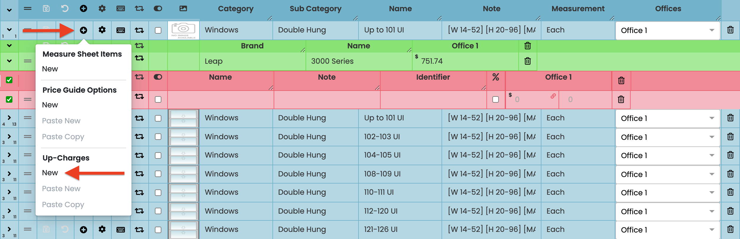The width and height of the screenshot is (740, 239).
Task: Check the checkbox on the 104-105 UI row
Action: coord(158,155)
